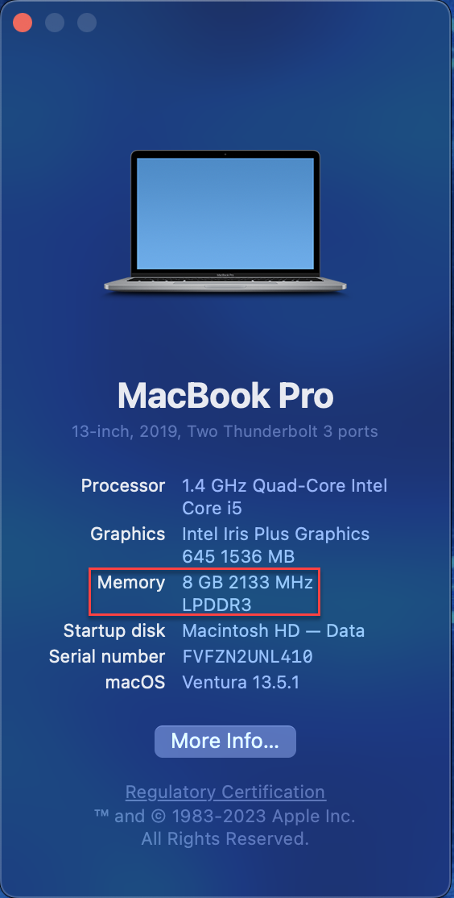This screenshot has width=454, height=898.
Task: Click the dimmed zoom window button
Action: point(87,23)
